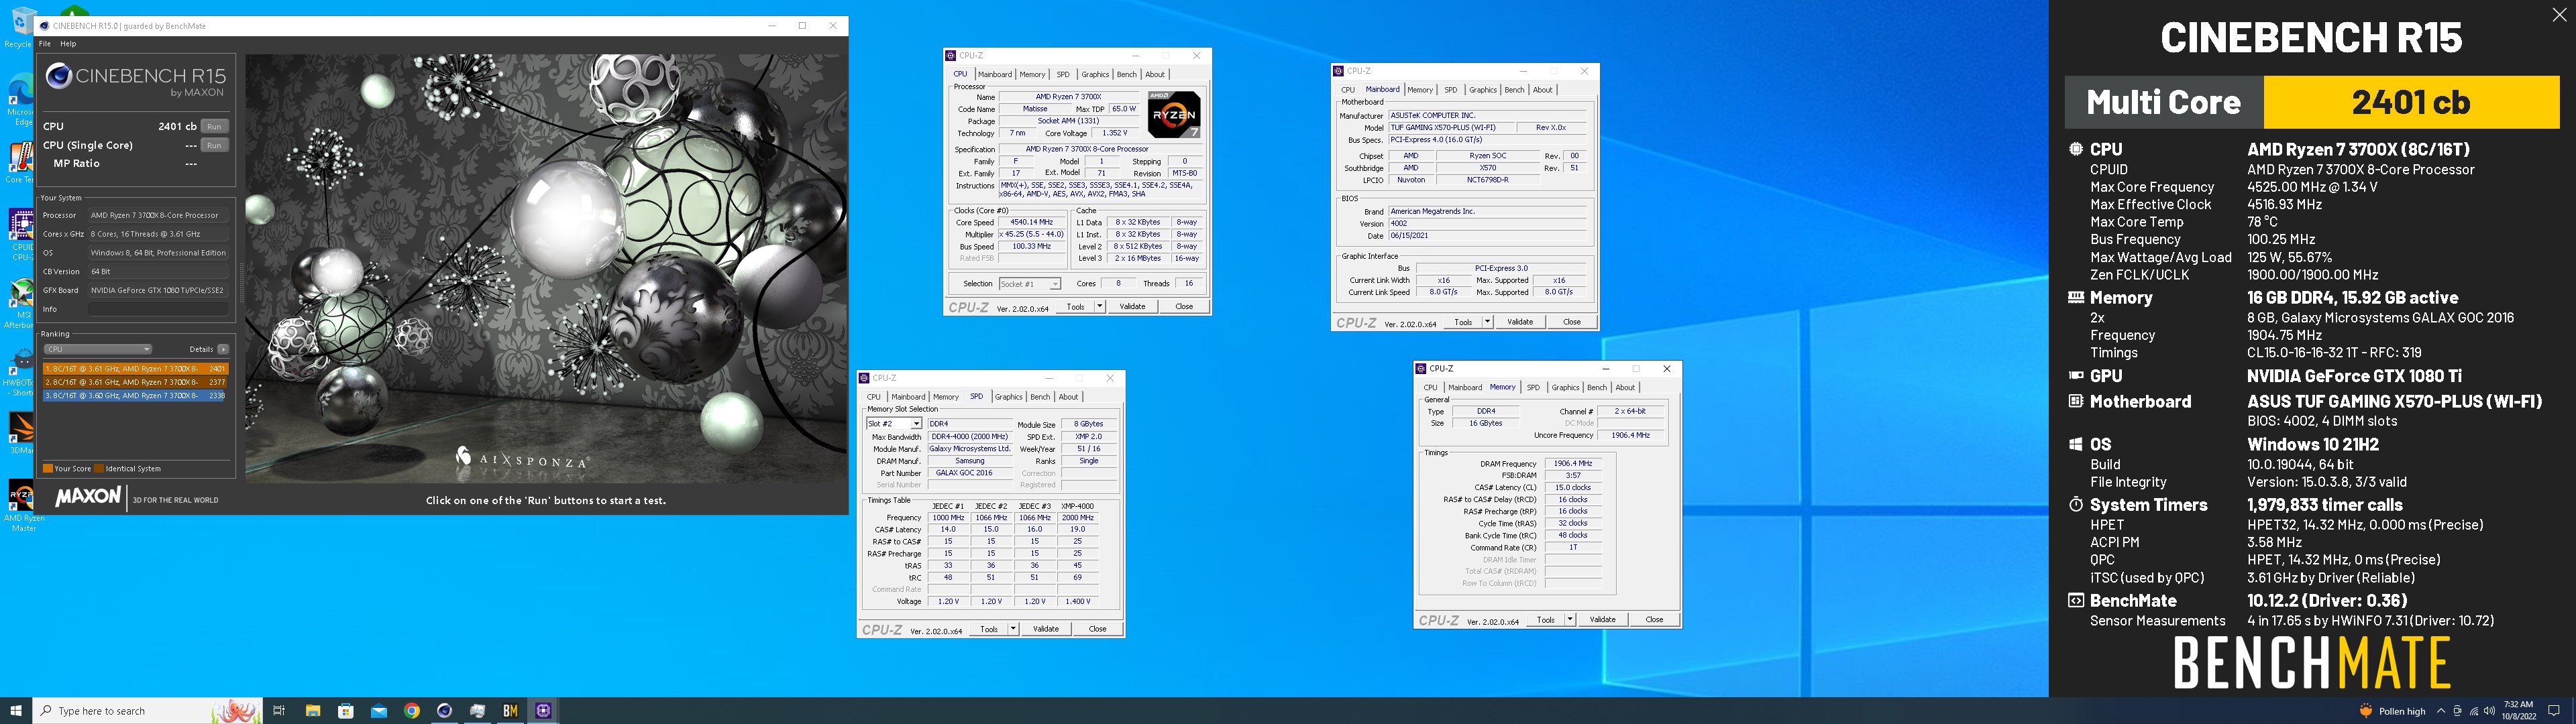The image size is (2576, 724).
Task: Click Validate in processor CPU-Z window
Action: tap(1132, 306)
